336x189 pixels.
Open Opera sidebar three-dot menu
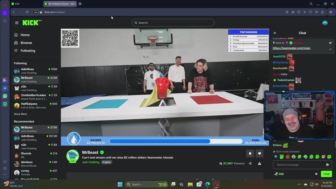[5, 175]
